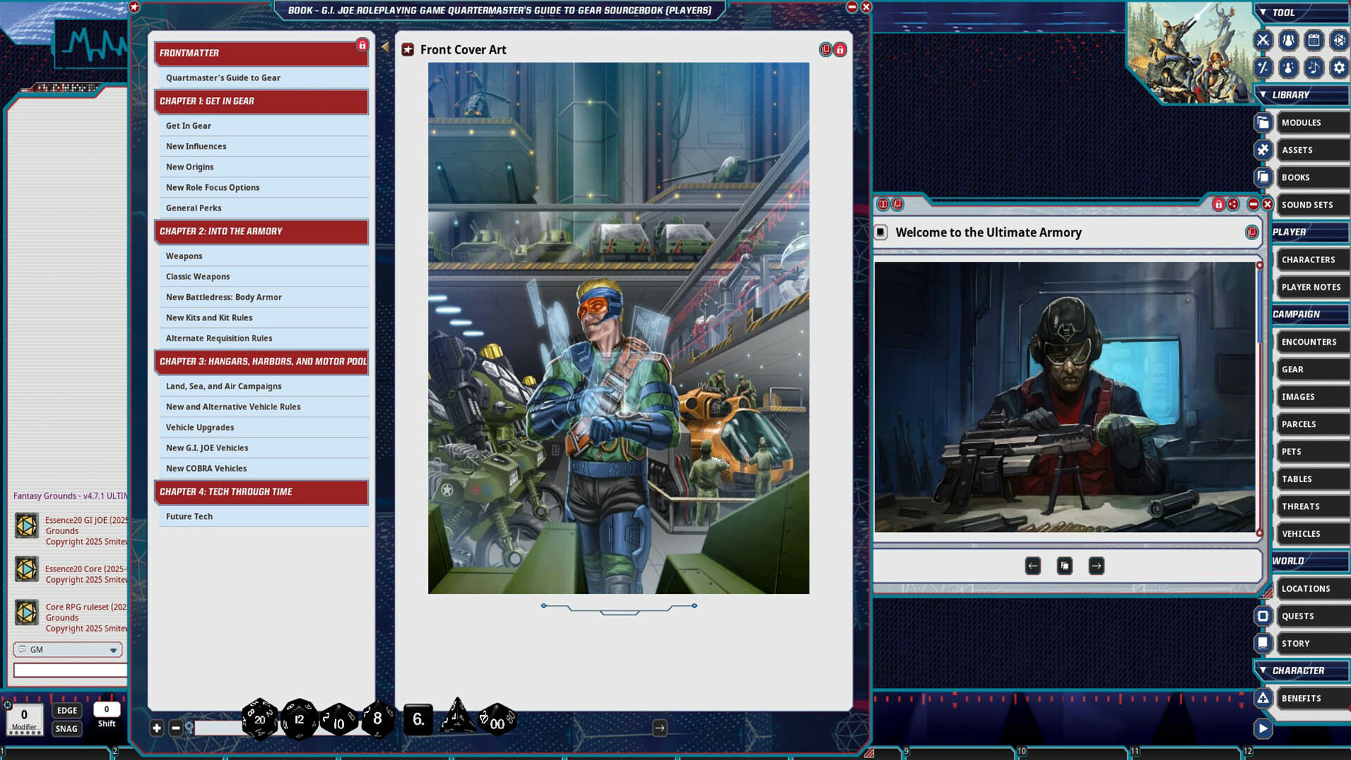Roll the black d20 die
Viewport: 1351px width, 760px height.
point(259,719)
